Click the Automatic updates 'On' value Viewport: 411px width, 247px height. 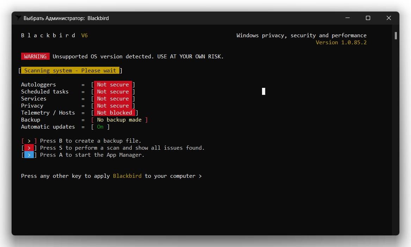coord(100,127)
